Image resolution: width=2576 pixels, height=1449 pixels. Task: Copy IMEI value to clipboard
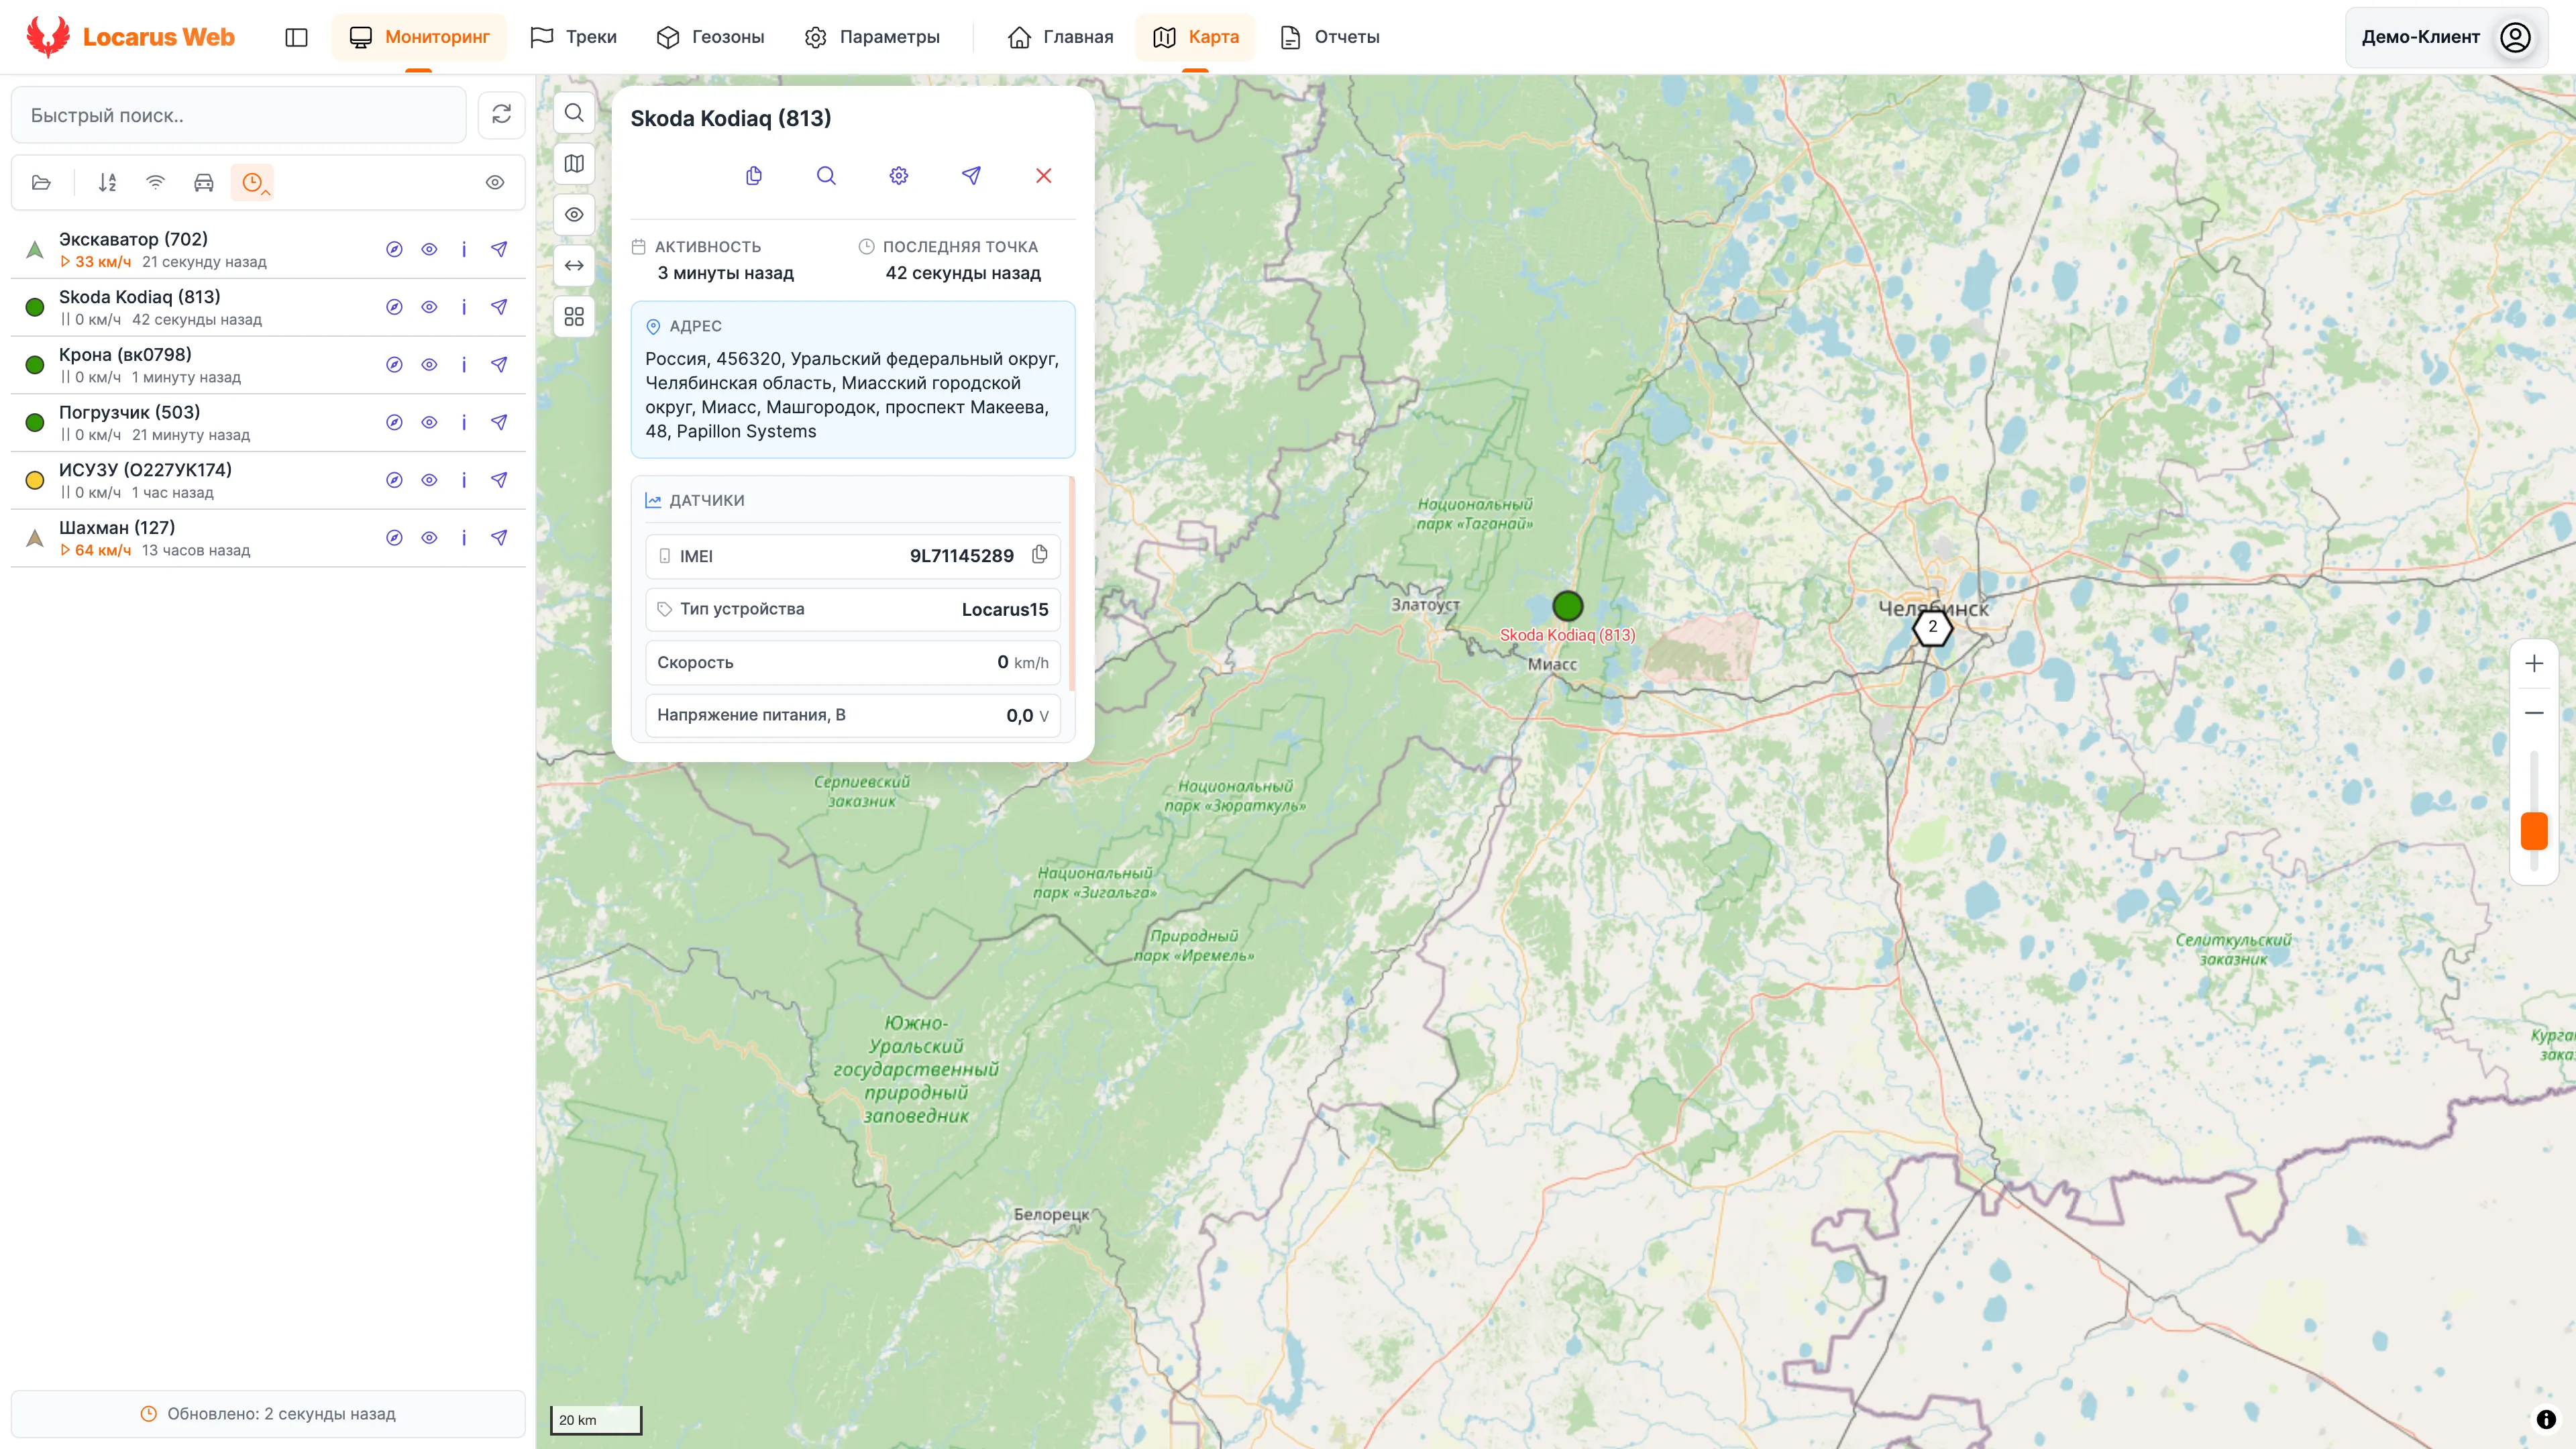tap(1040, 555)
